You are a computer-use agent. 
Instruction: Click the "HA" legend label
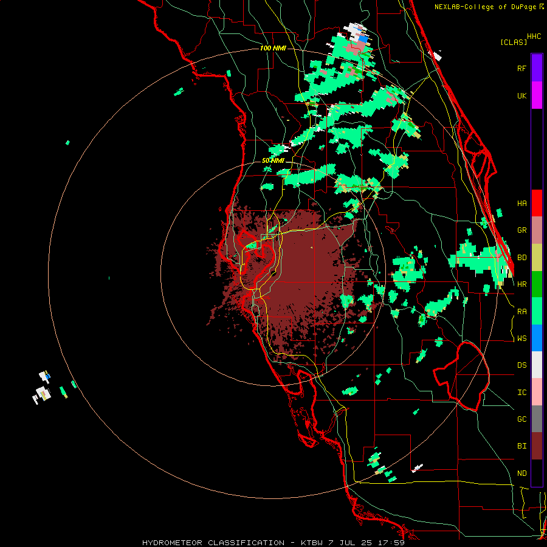click(521, 204)
